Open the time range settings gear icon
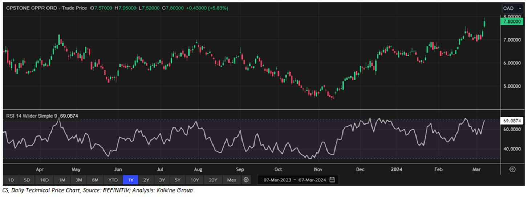 click(247, 180)
